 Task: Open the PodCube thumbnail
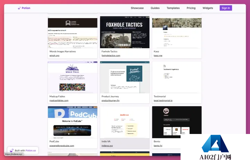pyautogui.click(x=73, y=122)
